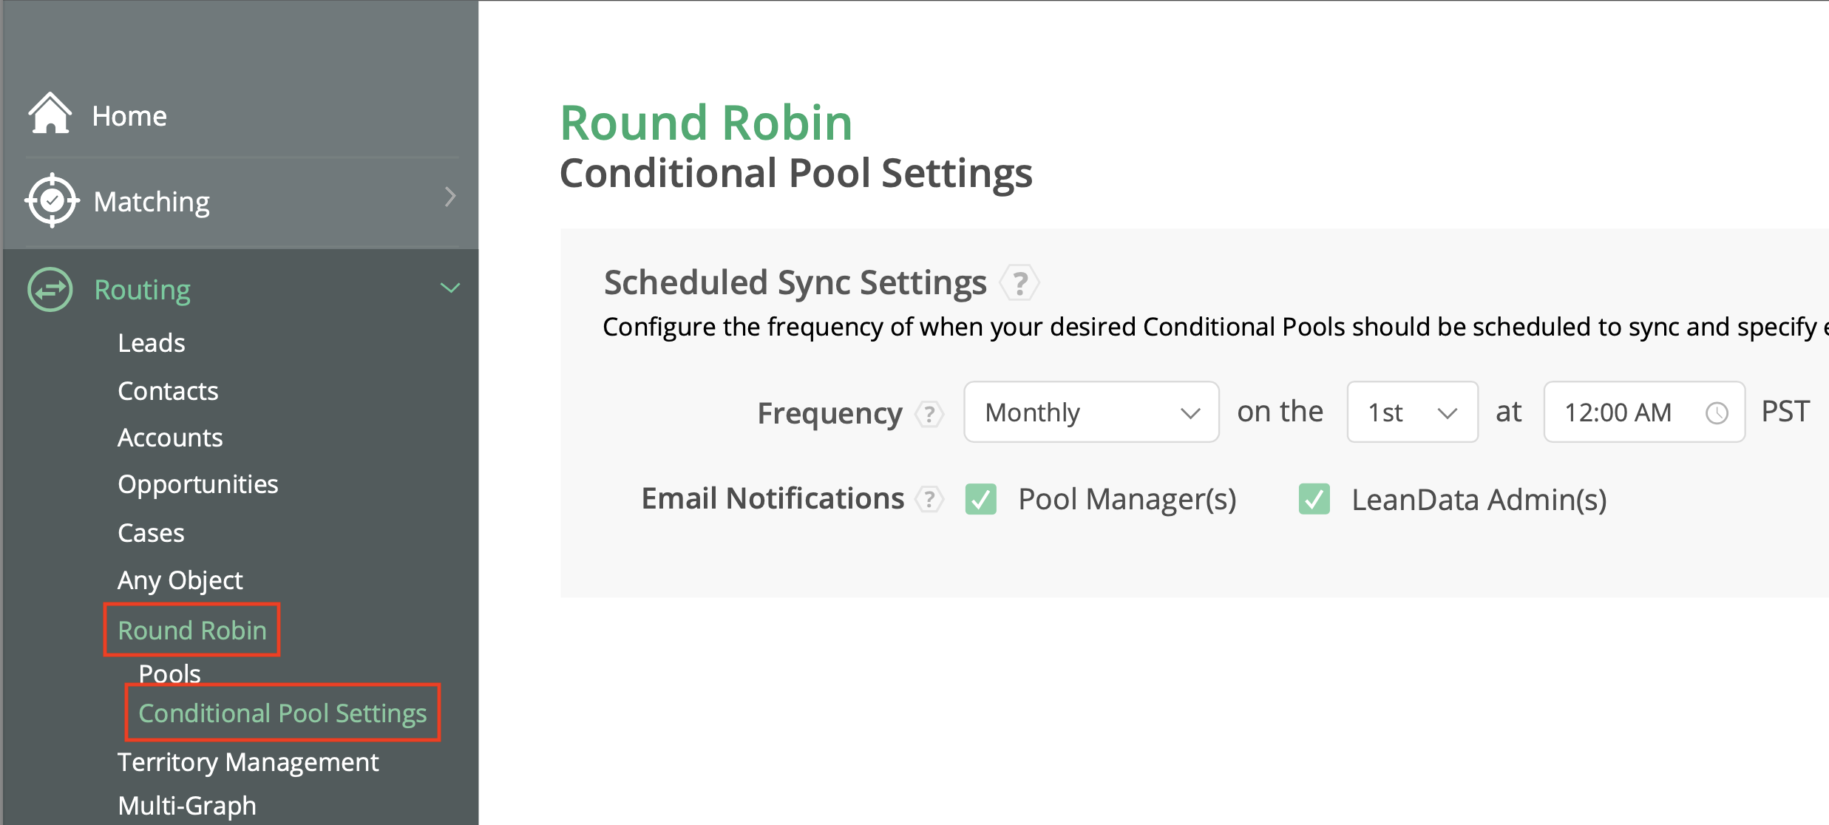Open Territory Management link
Viewport: 1829px width, 825px height.
pyautogui.click(x=248, y=762)
